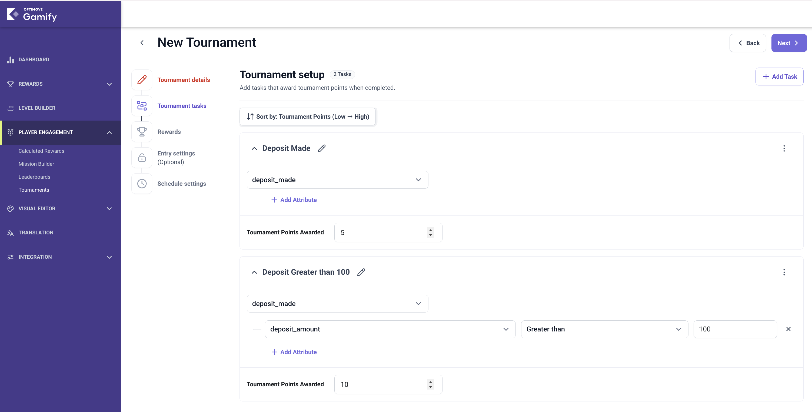This screenshot has width=812, height=412.
Task: Select the Tournament tasks step label
Action: click(182, 106)
